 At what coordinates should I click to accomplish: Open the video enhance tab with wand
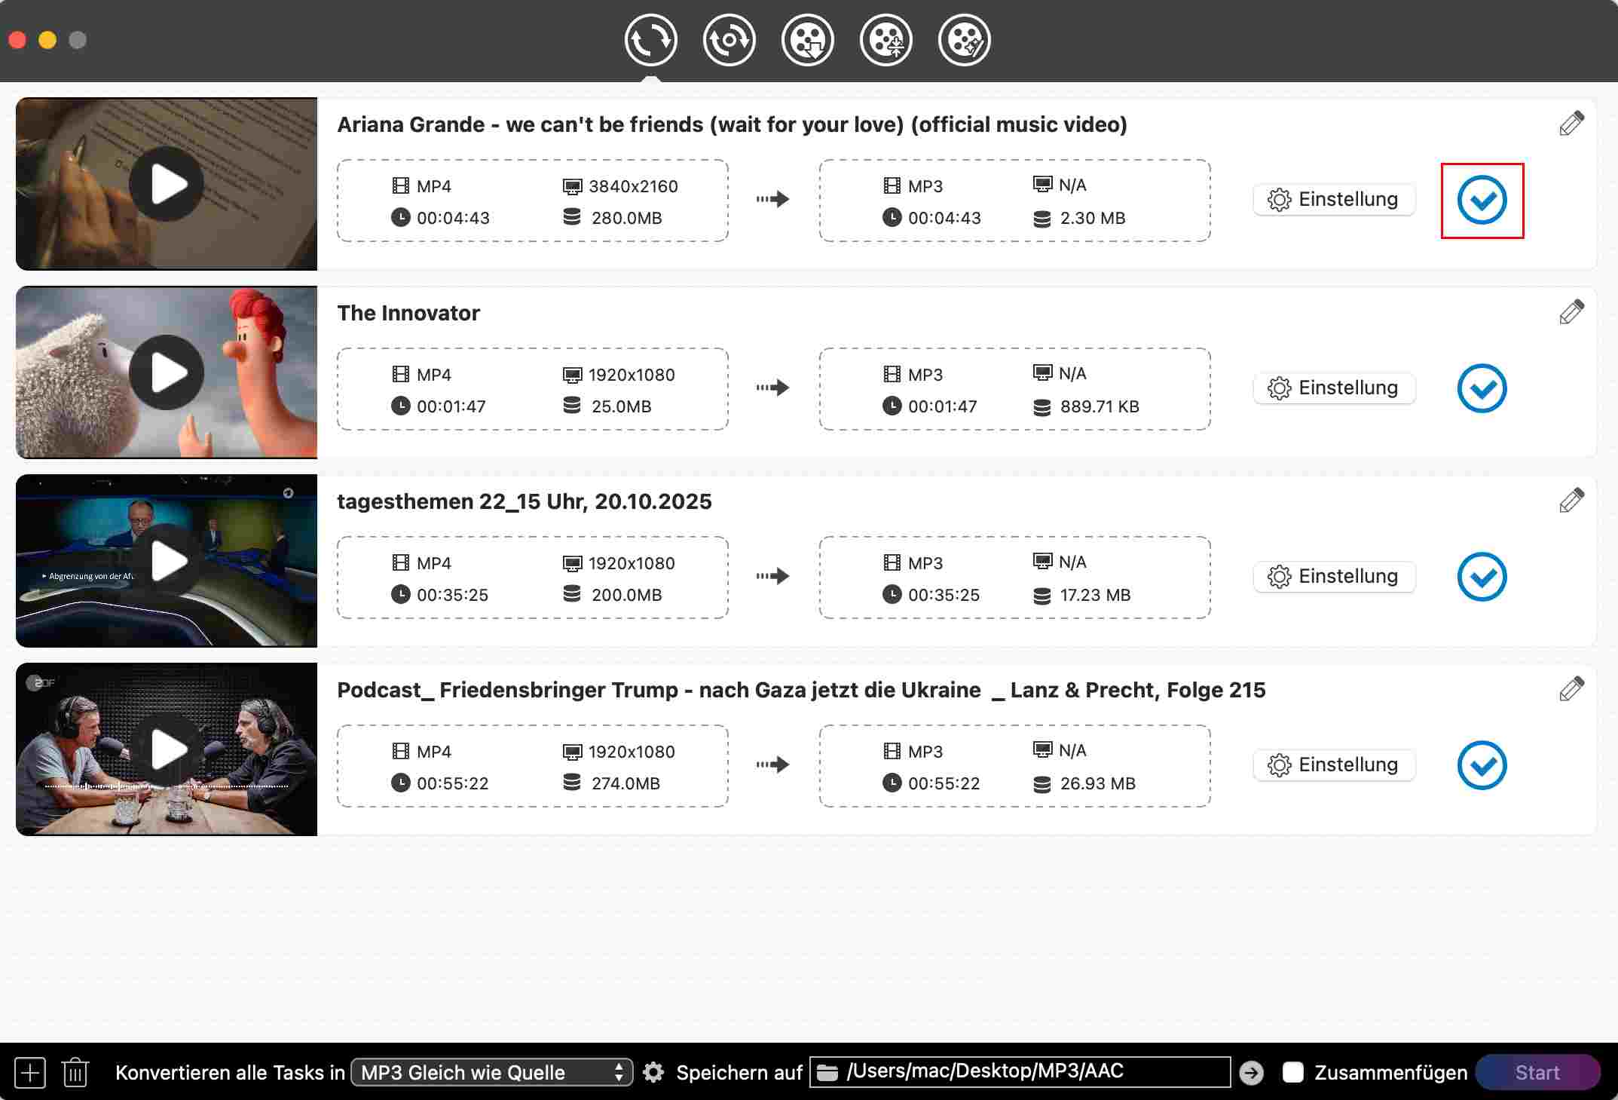[x=965, y=40]
